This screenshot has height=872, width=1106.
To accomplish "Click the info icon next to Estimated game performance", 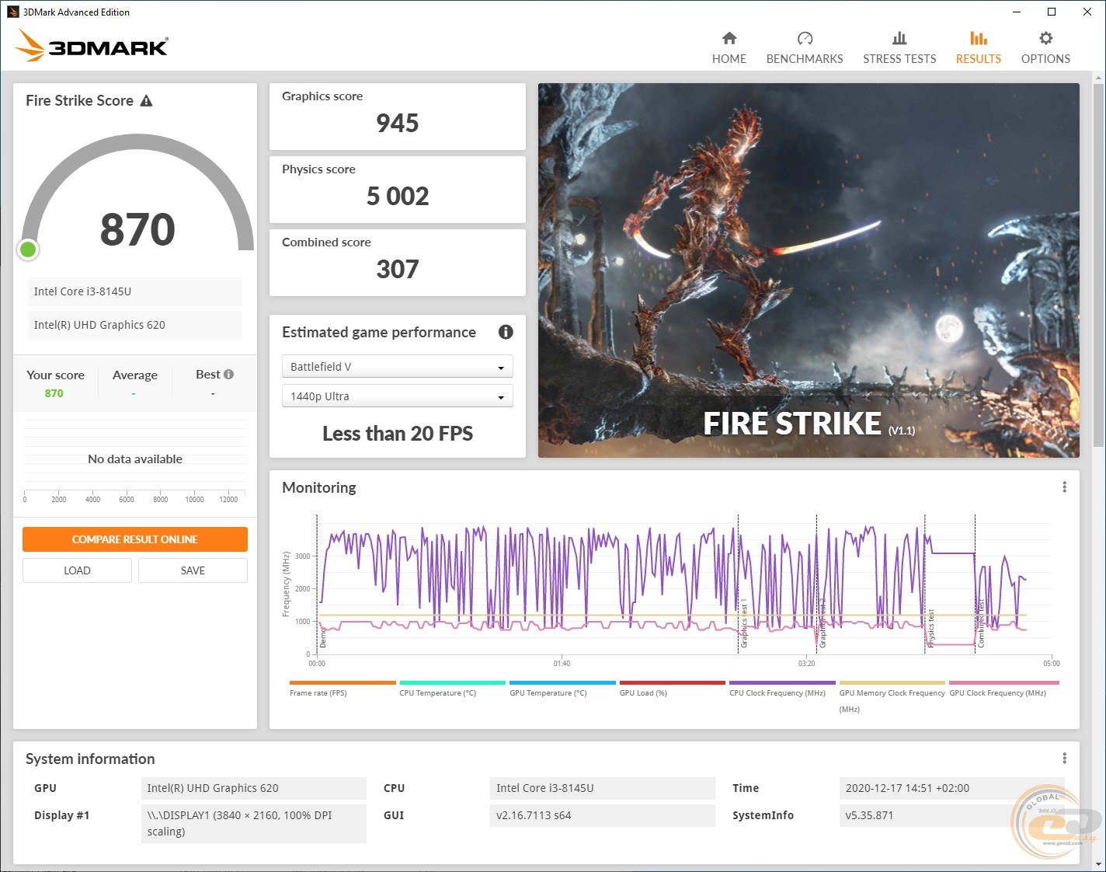I will [x=506, y=332].
